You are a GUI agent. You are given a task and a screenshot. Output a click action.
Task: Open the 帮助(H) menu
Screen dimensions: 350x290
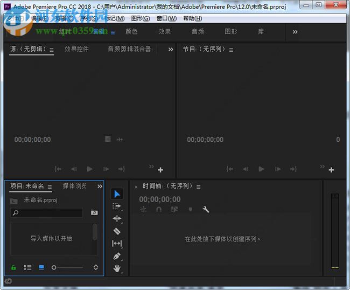(x=193, y=18)
